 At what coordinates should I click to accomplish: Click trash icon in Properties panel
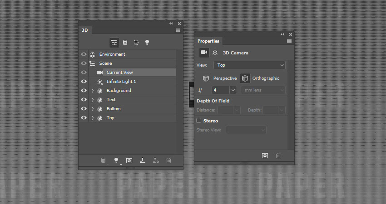pos(278,155)
